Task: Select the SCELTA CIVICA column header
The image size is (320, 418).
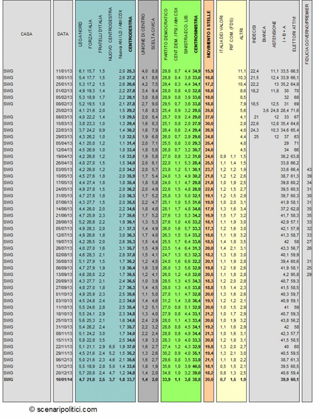Action: coord(153,34)
